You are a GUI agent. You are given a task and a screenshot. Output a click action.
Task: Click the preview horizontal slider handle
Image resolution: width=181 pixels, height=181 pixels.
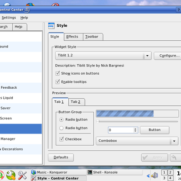pyautogui.click(x=98, y=121)
